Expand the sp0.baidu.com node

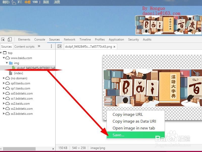4,83
